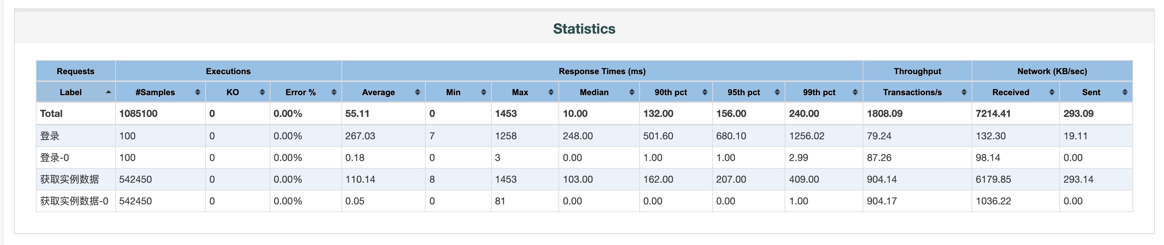
Task: Select the 获取实例数据 row label
Action: (69, 179)
